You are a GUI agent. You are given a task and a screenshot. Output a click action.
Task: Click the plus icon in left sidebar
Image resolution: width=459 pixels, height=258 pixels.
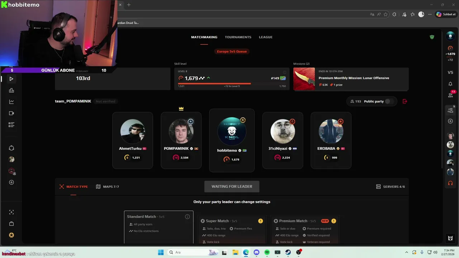click(x=11, y=182)
